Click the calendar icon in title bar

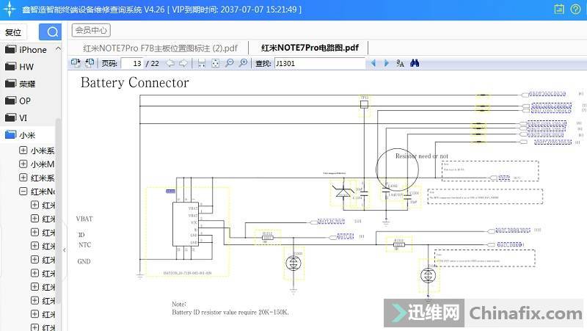(x=559, y=9)
